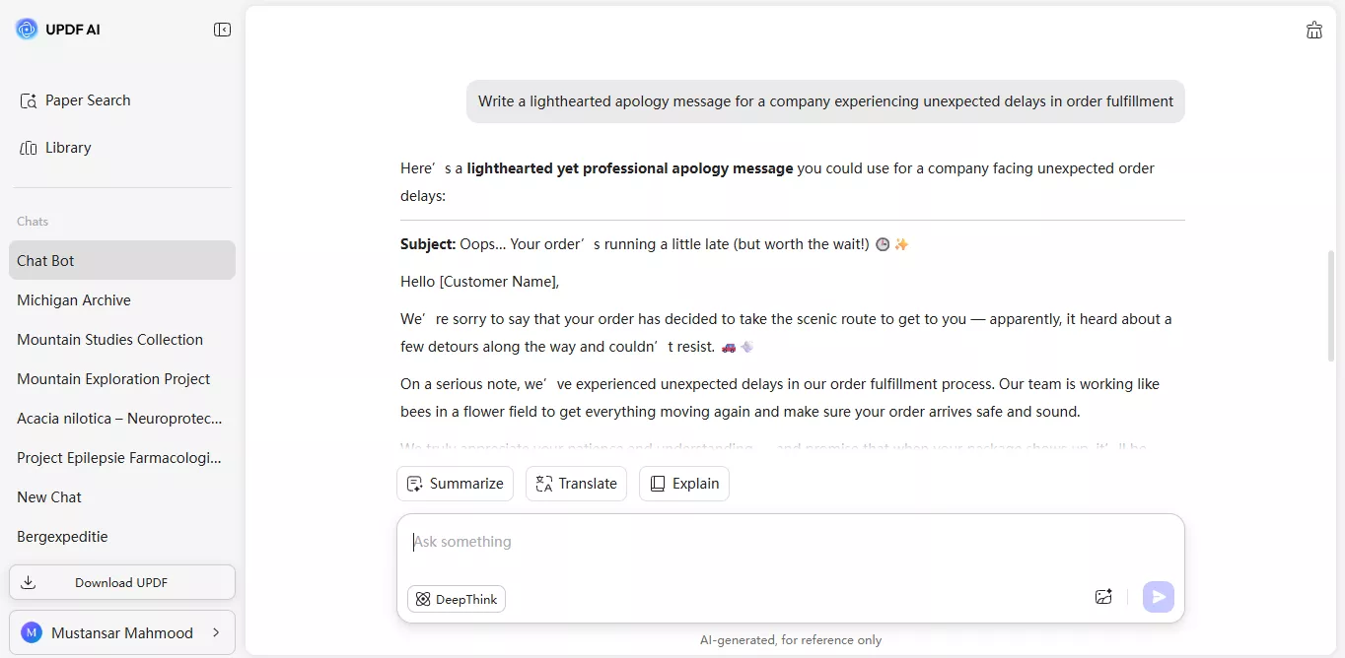The height and width of the screenshot is (658, 1345).
Task: Expand the Mustansar Mahmood account menu
Action: tap(122, 632)
